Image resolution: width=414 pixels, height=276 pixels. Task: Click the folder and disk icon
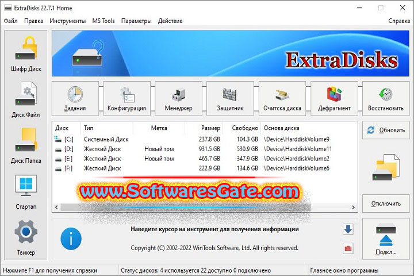(x=386, y=167)
